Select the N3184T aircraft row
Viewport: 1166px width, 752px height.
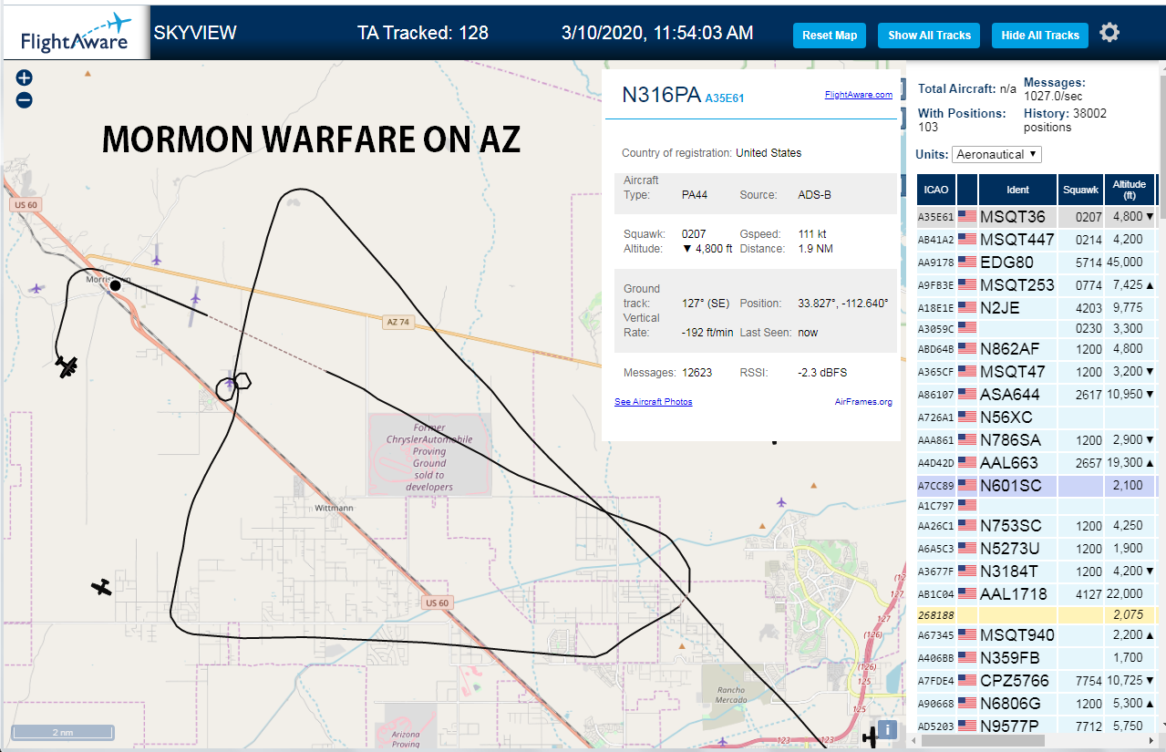tap(1037, 571)
